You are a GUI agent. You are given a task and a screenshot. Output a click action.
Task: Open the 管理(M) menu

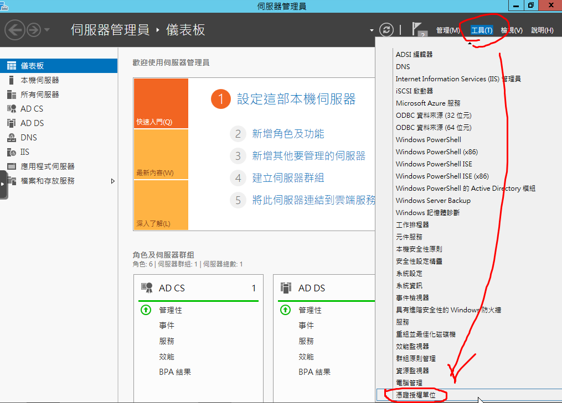pyautogui.click(x=448, y=30)
